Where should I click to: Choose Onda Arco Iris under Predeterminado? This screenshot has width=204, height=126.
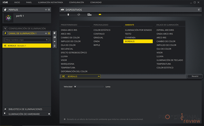69,30
